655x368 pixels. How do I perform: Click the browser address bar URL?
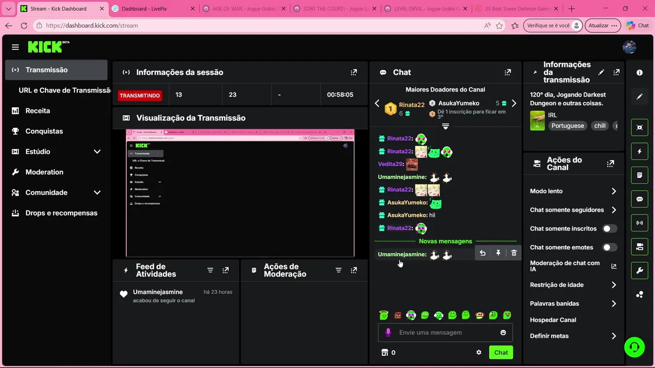pyautogui.click(x=92, y=26)
